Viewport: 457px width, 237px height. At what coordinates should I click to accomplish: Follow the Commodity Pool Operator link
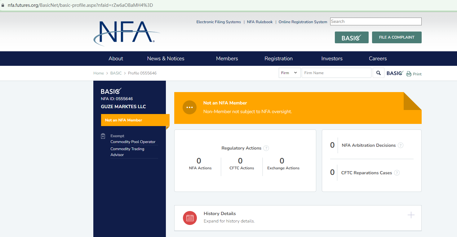click(133, 142)
